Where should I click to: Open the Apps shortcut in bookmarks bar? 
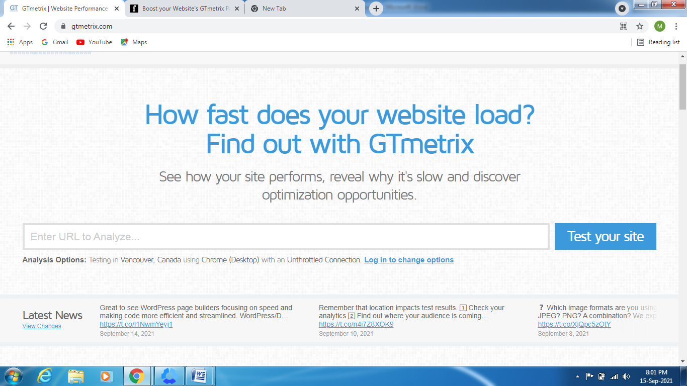[20, 42]
